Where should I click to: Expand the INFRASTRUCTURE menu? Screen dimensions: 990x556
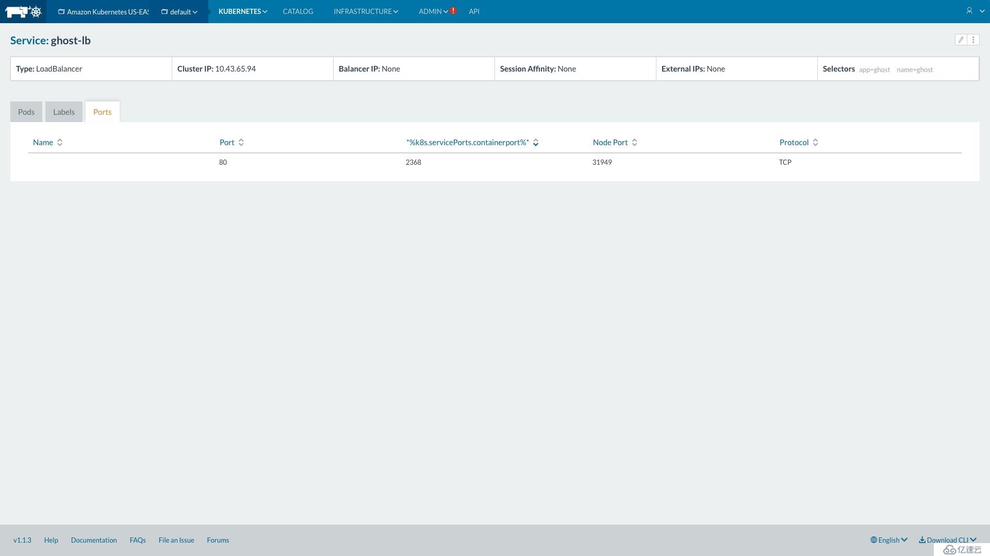(x=366, y=11)
